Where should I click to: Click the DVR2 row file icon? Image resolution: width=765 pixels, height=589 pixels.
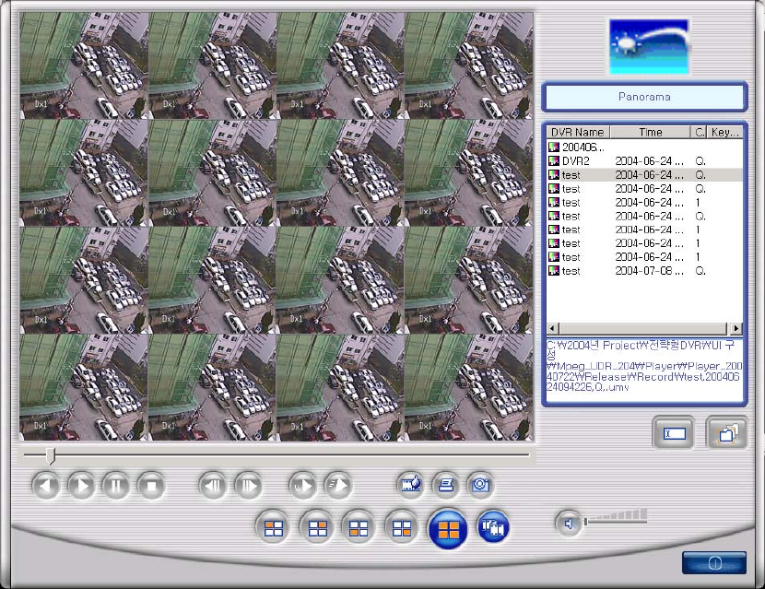[x=553, y=161]
